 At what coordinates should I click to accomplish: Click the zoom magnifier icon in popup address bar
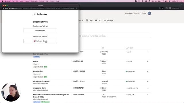(77, 8)
